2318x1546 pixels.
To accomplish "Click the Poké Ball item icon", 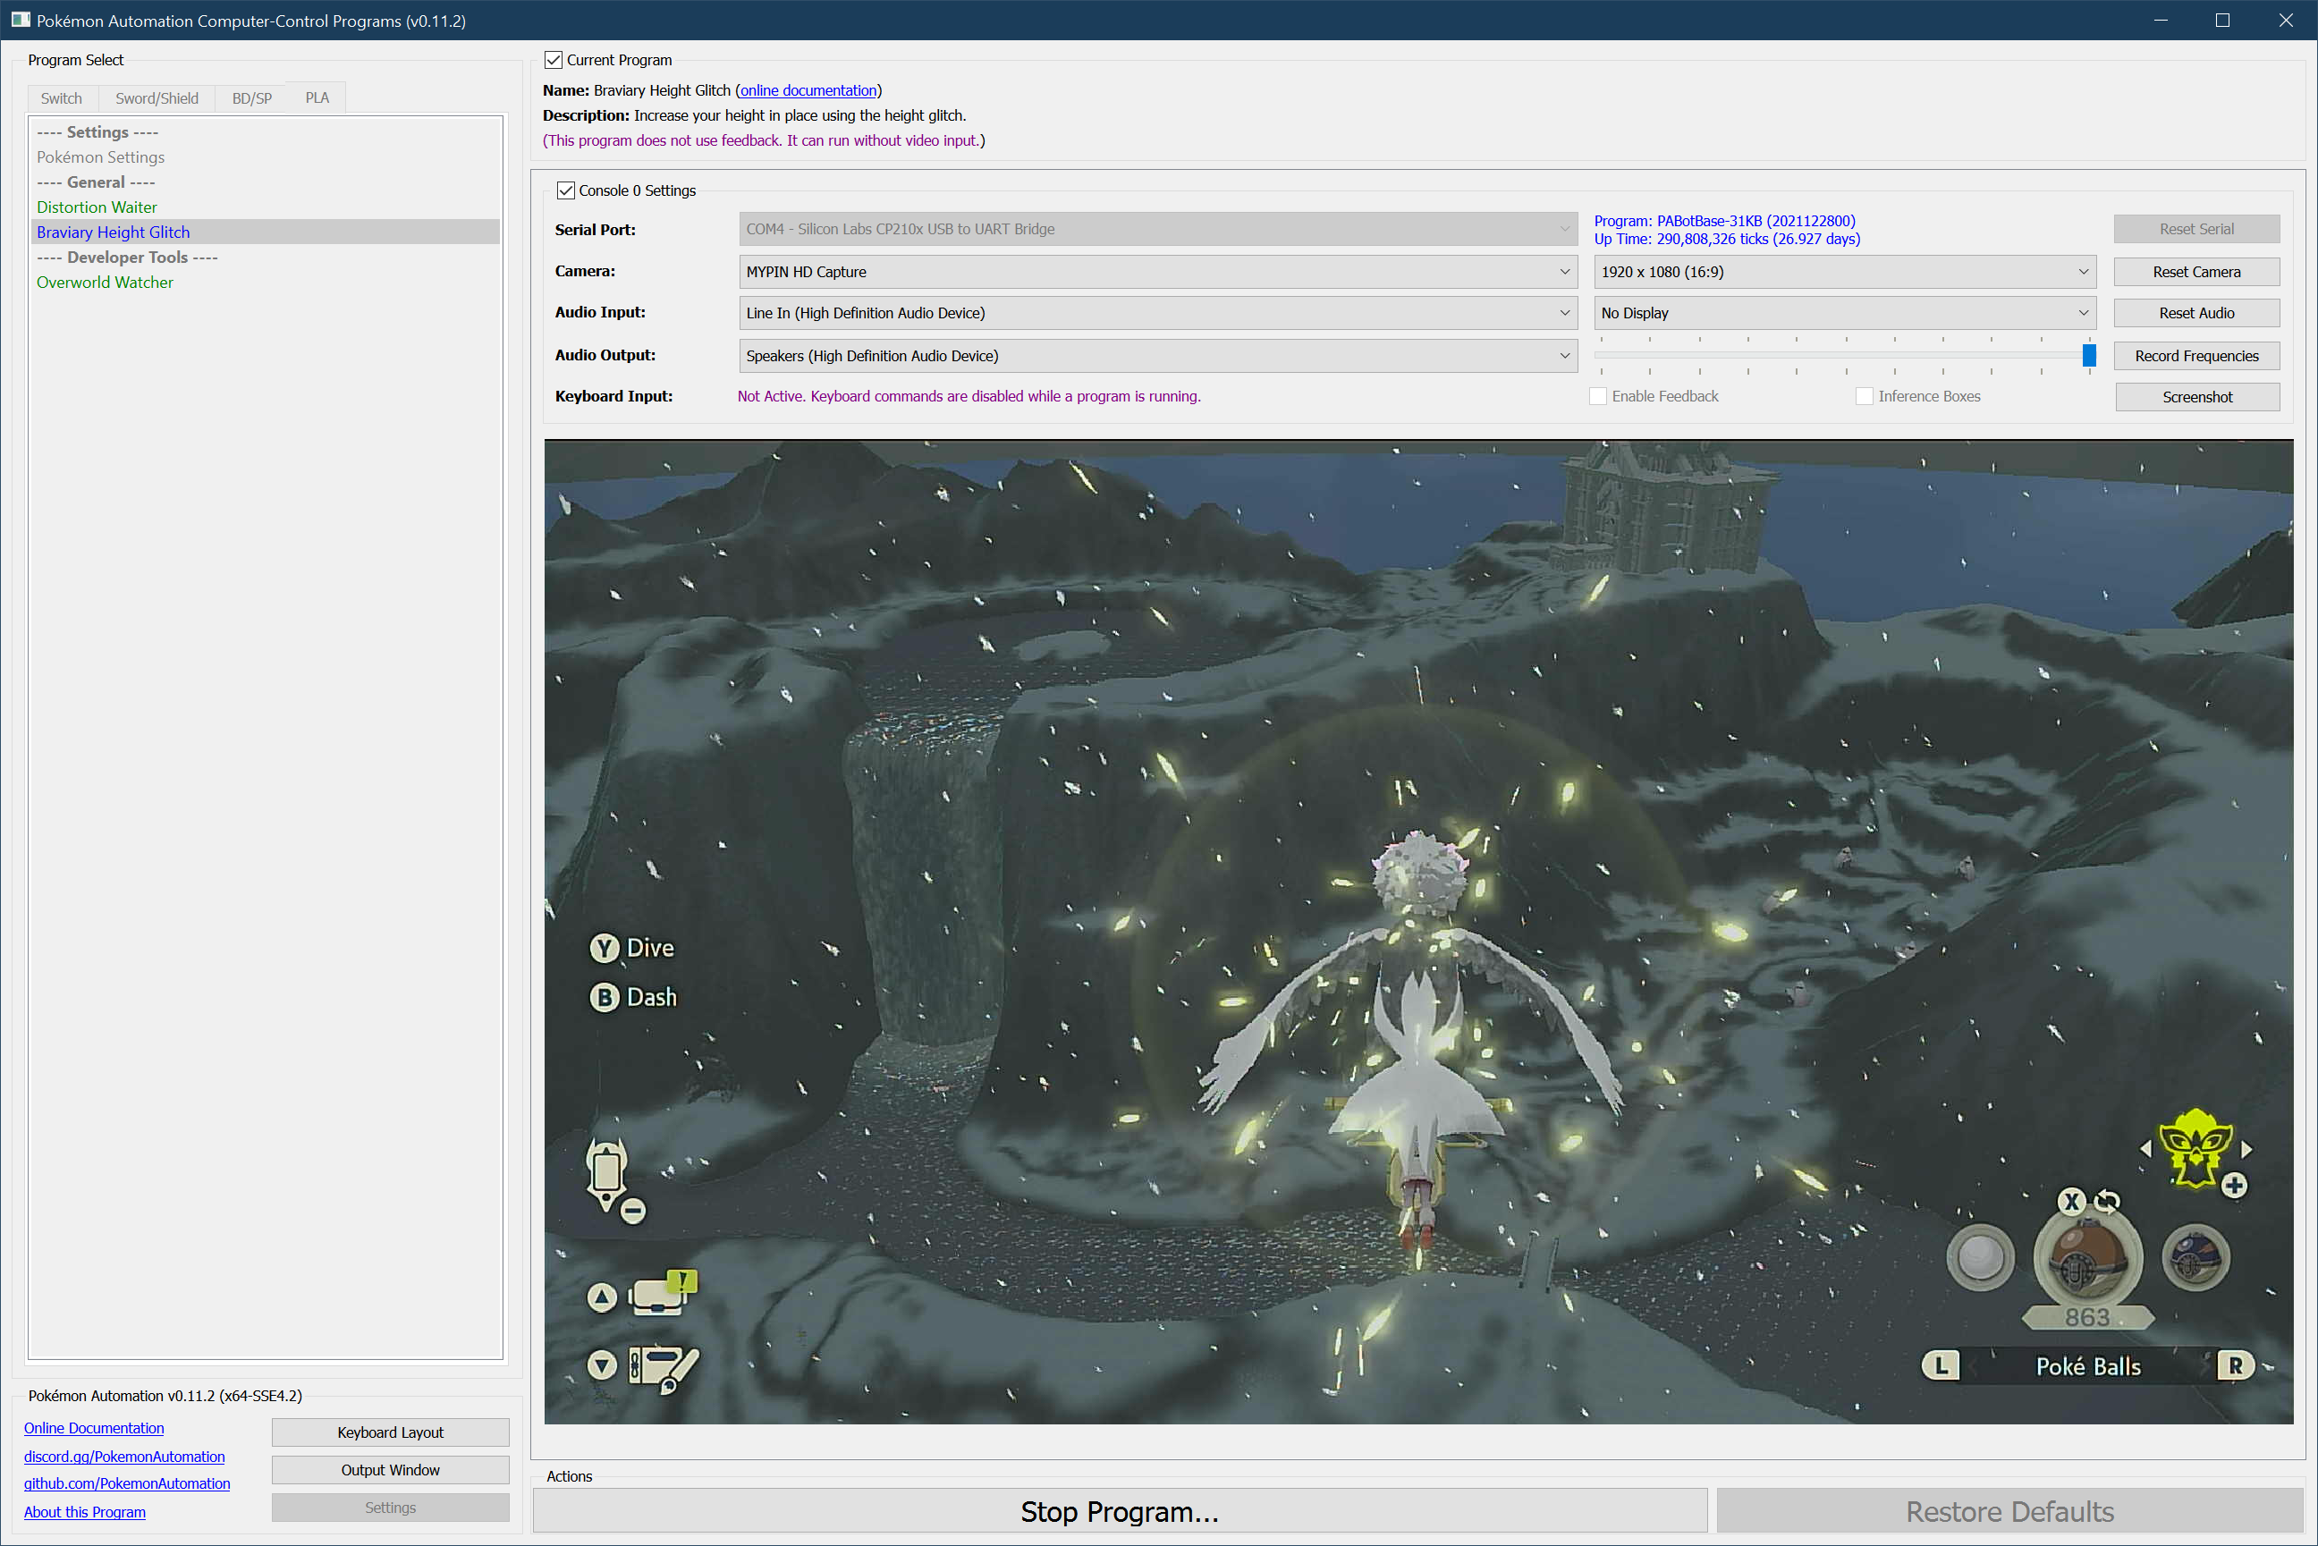I will 2087,1258.
